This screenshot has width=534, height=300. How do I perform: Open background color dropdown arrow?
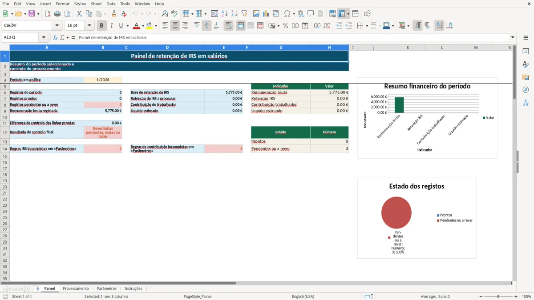tap(156, 26)
